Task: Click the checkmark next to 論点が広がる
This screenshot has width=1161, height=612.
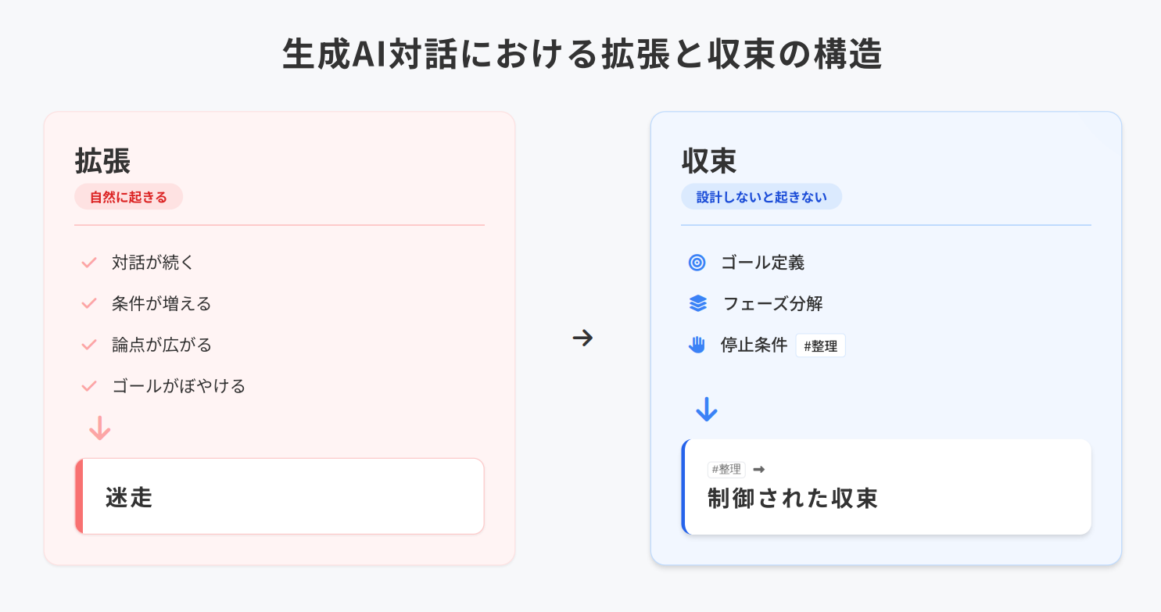Action: click(89, 345)
